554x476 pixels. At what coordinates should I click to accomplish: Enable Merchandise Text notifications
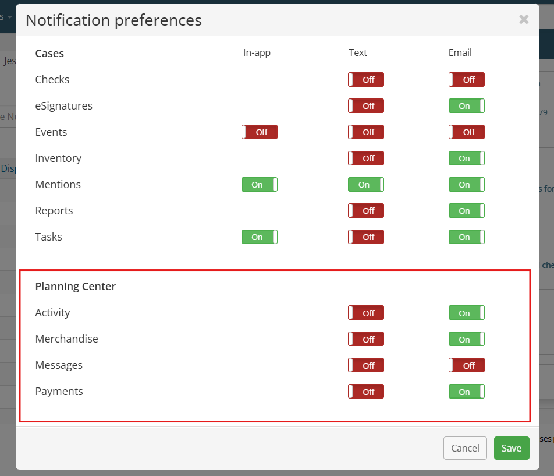[x=365, y=339]
